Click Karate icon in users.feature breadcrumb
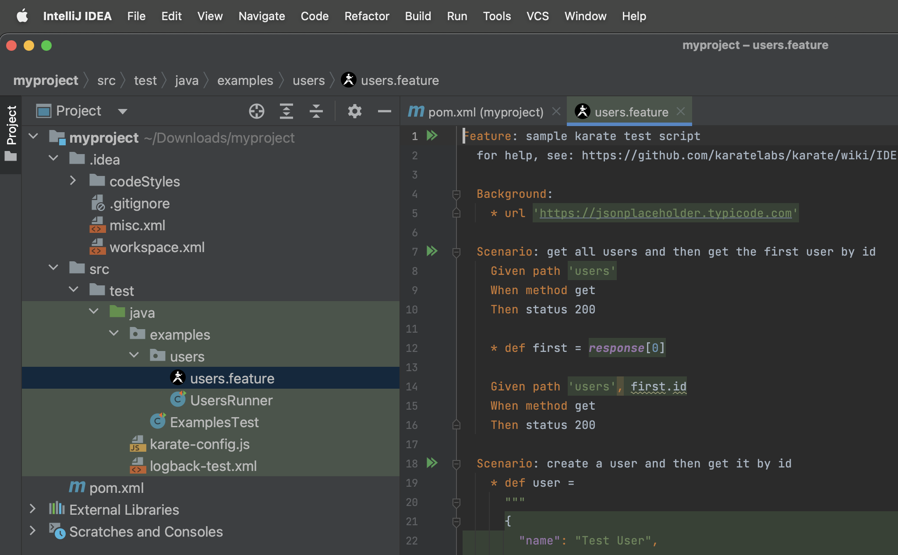898x555 pixels. click(x=349, y=80)
